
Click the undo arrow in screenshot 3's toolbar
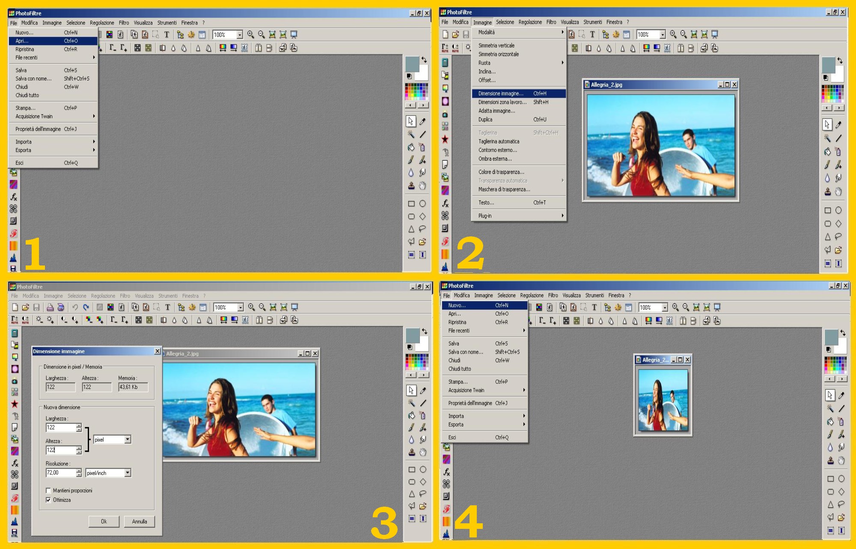point(75,307)
